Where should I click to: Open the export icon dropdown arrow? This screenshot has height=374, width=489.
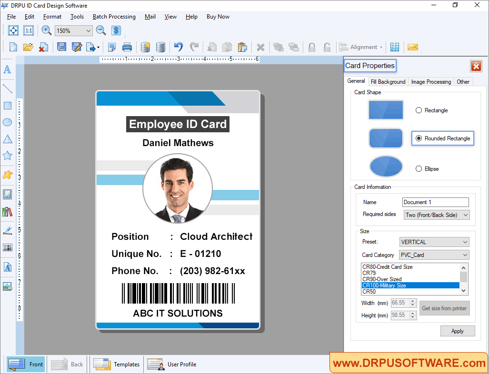[98, 48]
